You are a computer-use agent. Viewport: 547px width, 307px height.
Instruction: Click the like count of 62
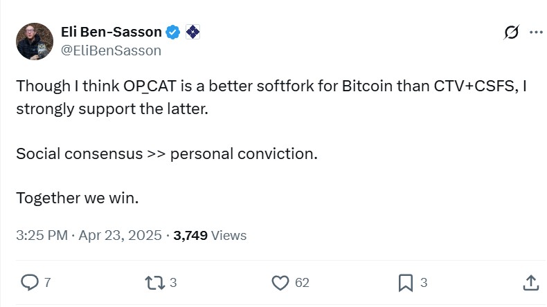pos(302,283)
